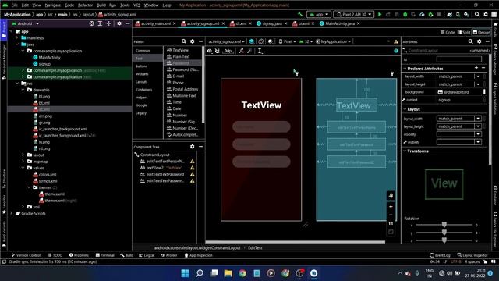Collapse the Transforms section
The width and height of the screenshot is (499, 281).
pos(405,151)
